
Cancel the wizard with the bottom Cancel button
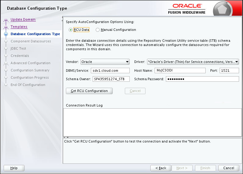(229, 168)
